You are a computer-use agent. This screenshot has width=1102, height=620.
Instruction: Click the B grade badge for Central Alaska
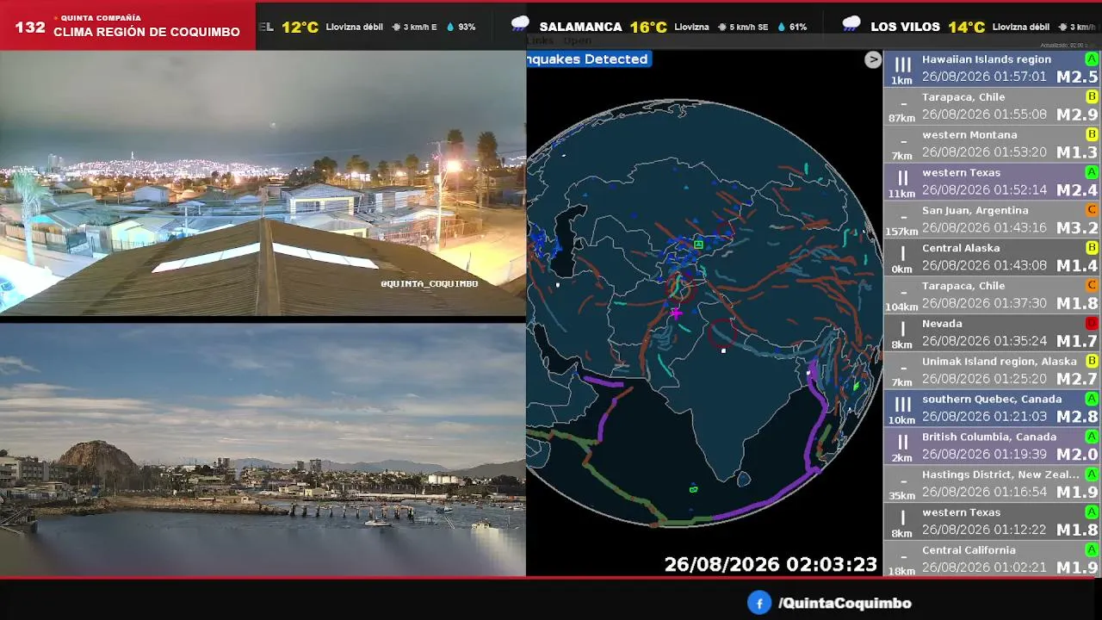point(1092,248)
